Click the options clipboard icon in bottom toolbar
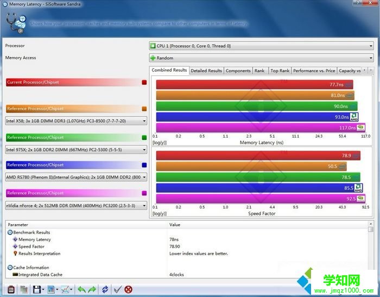The height and width of the screenshot is (297, 380). pyautogui.click(x=11, y=289)
